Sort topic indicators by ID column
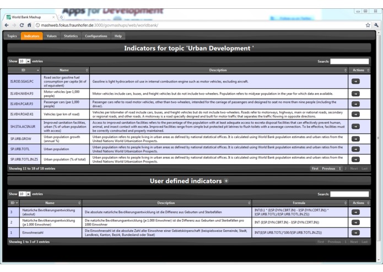This screenshot has height=272, width=383. click(x=24, y=70)
